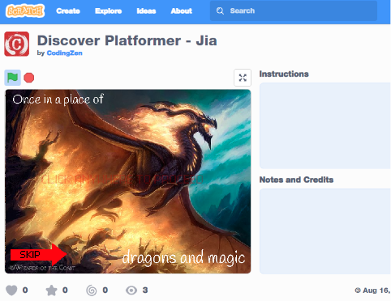Screen dimensions: 391x301
Task: Open the Create menu item
Action: [x=68, y=11]
